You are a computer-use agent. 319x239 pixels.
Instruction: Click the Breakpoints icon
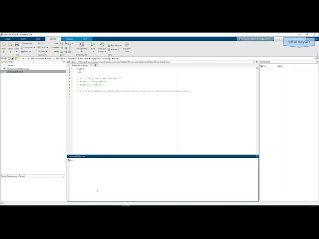[x=82, y=44]
